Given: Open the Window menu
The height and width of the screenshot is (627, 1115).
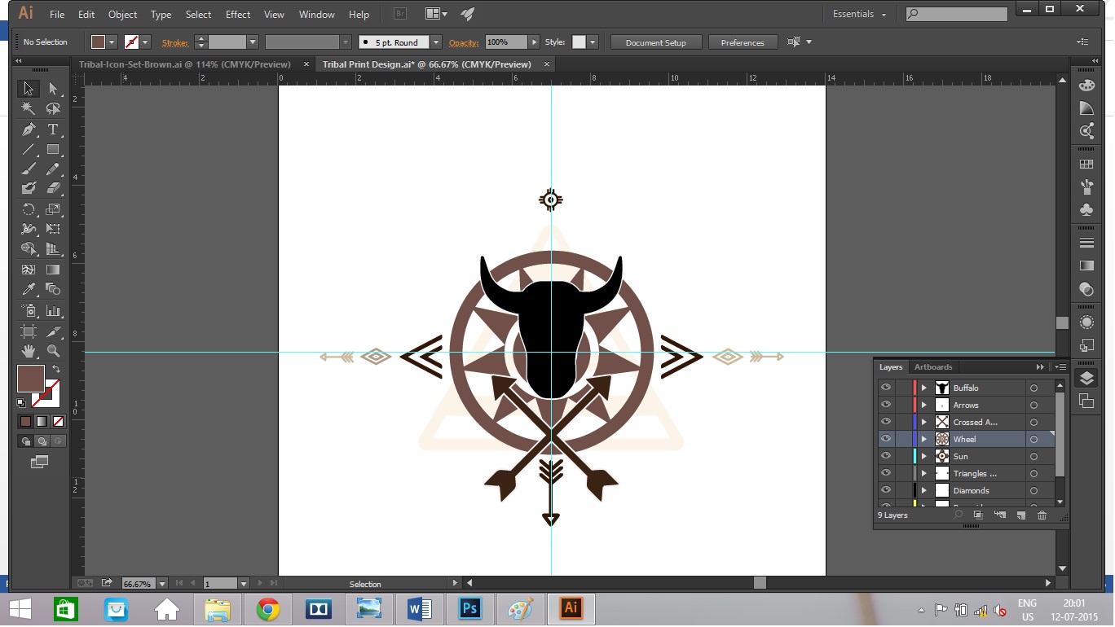Looking at the screenshot, I should coord(317,15).
